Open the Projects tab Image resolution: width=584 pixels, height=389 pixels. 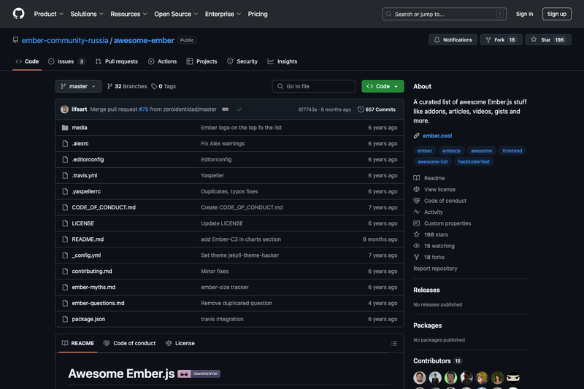[x=202, y=61]
